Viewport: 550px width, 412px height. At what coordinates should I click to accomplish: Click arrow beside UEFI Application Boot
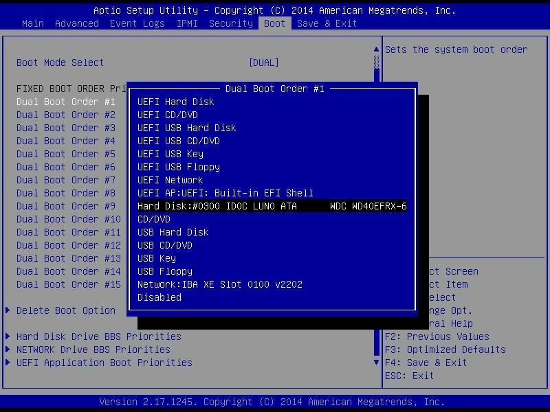pos(8,363)
